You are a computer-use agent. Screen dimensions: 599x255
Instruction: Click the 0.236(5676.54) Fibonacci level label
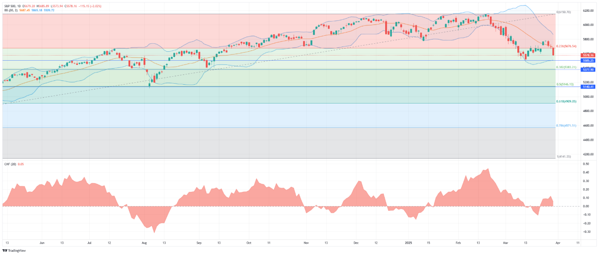(567, 46)
